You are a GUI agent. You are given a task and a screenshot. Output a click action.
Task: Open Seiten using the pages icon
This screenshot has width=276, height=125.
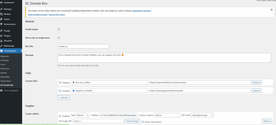point(2,19)
